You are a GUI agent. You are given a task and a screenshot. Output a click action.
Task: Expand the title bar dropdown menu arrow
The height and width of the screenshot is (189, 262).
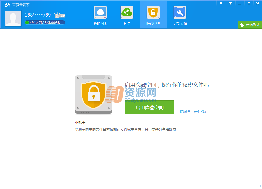(x=231, y=3)
